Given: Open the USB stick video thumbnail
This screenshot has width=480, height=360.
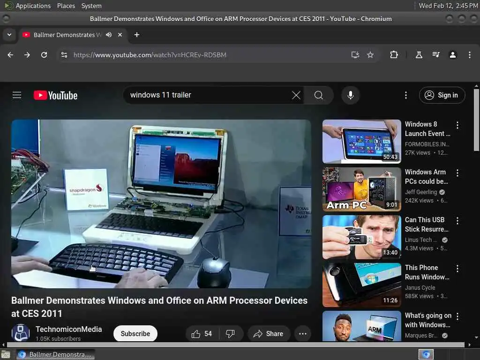Looking at the screenshot, I should pos(361,237).
